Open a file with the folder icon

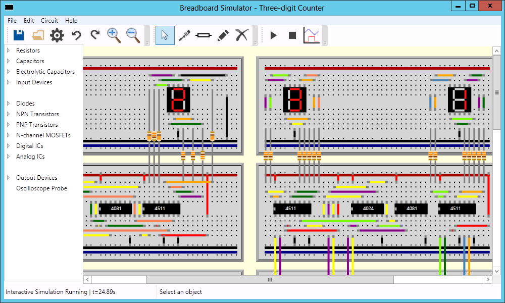coord(38,35)
